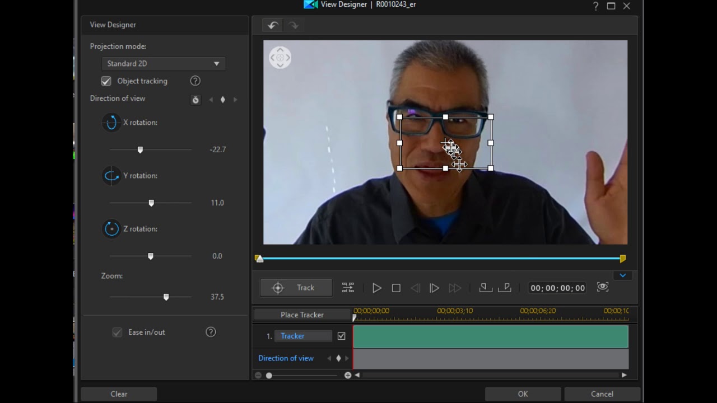Uncheck the Object tracking checkbox
Viewport: 717px width, 403px height.
[106, 81]
